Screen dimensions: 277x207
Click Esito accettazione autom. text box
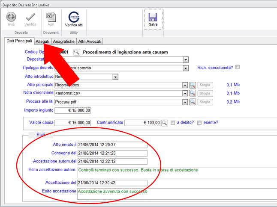pyautogui.click(x=177, y=172)
